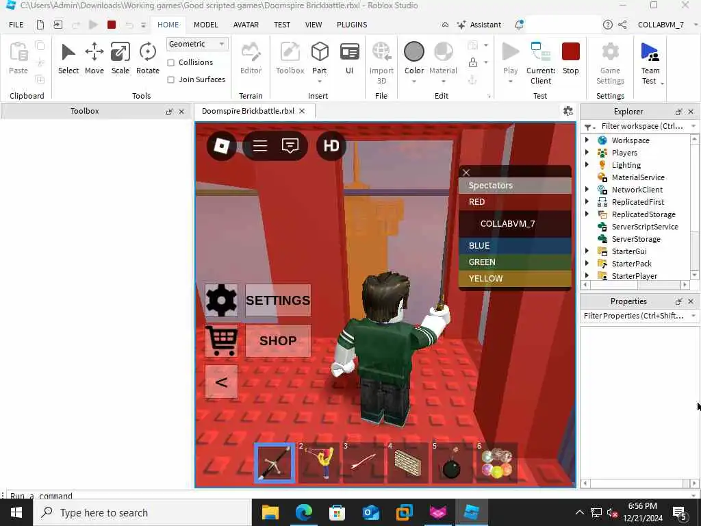Select the sword in hotbar slot one
Screen dimensions: 701x526
[x=275, y=464]
